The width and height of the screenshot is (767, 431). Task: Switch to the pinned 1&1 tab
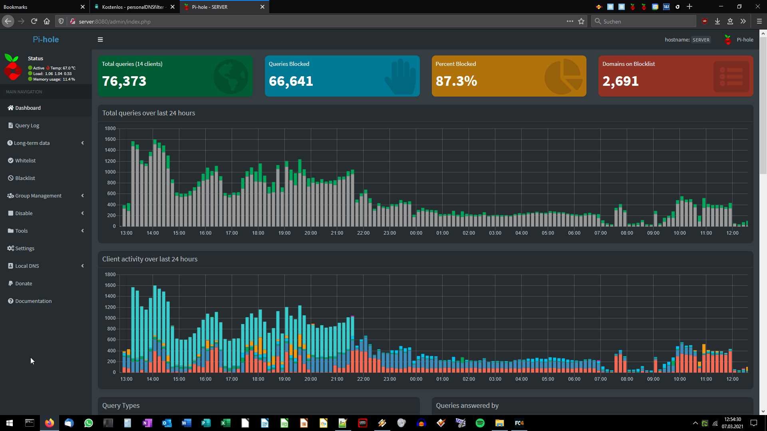tap(666, 7)
